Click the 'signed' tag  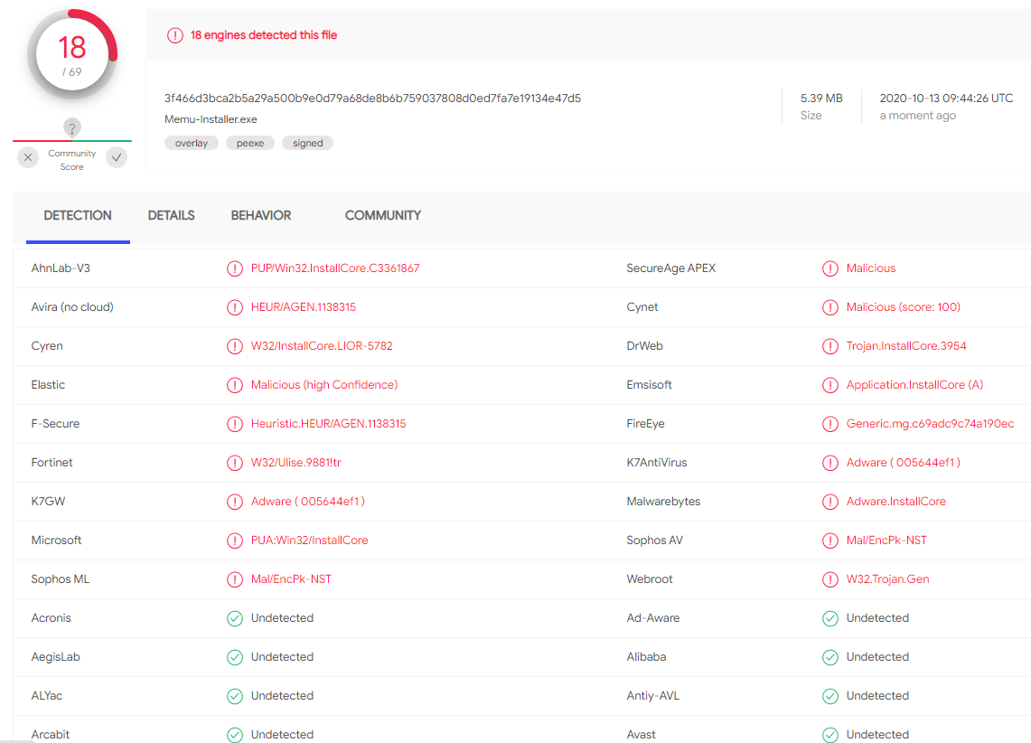[x=307, y=143]
